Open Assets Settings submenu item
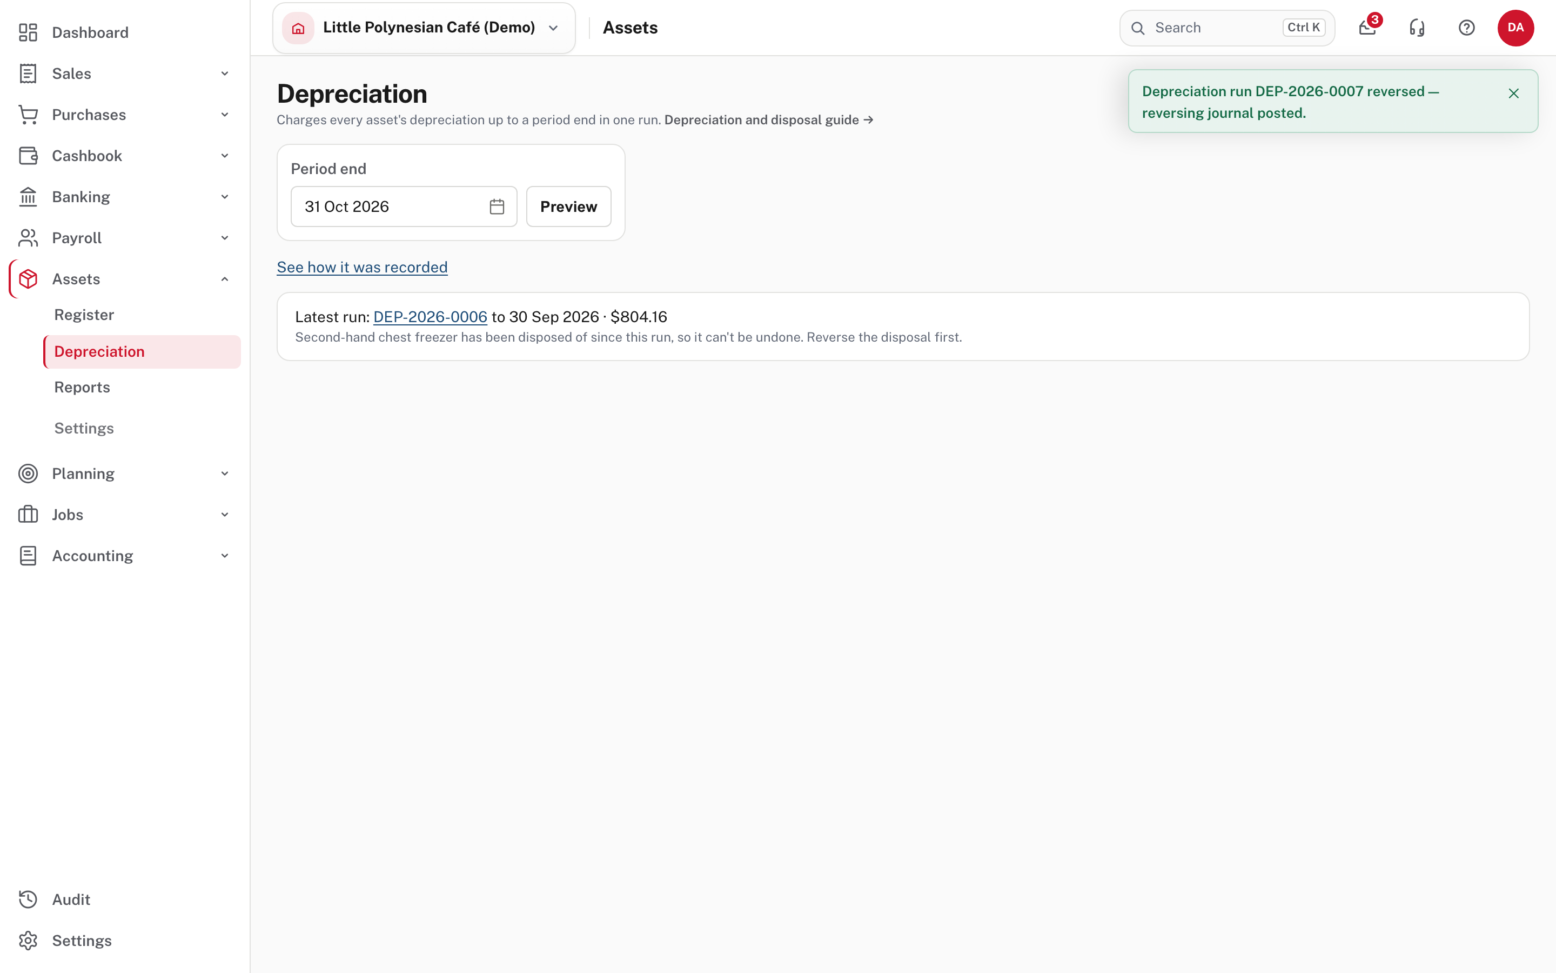 coord(84,429)
